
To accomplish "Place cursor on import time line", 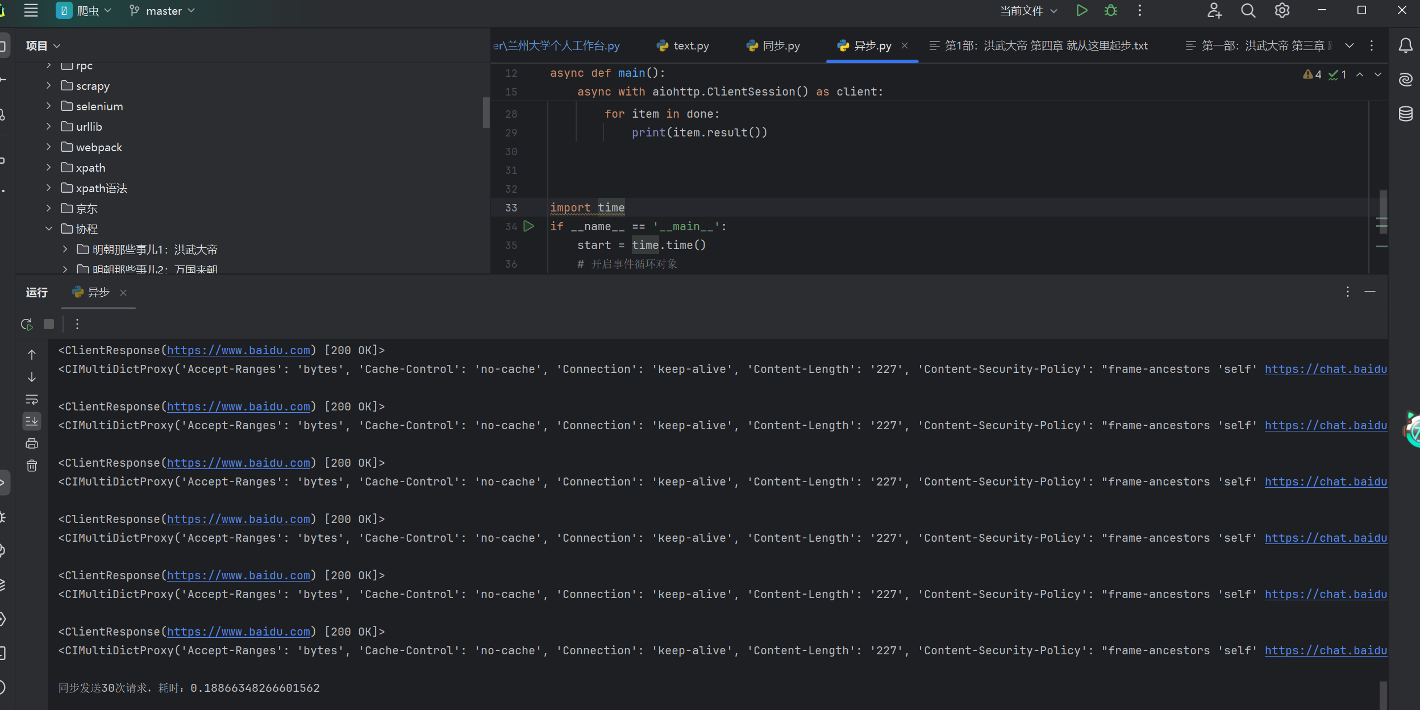I will pyautogui.click(x=587, y=207).
